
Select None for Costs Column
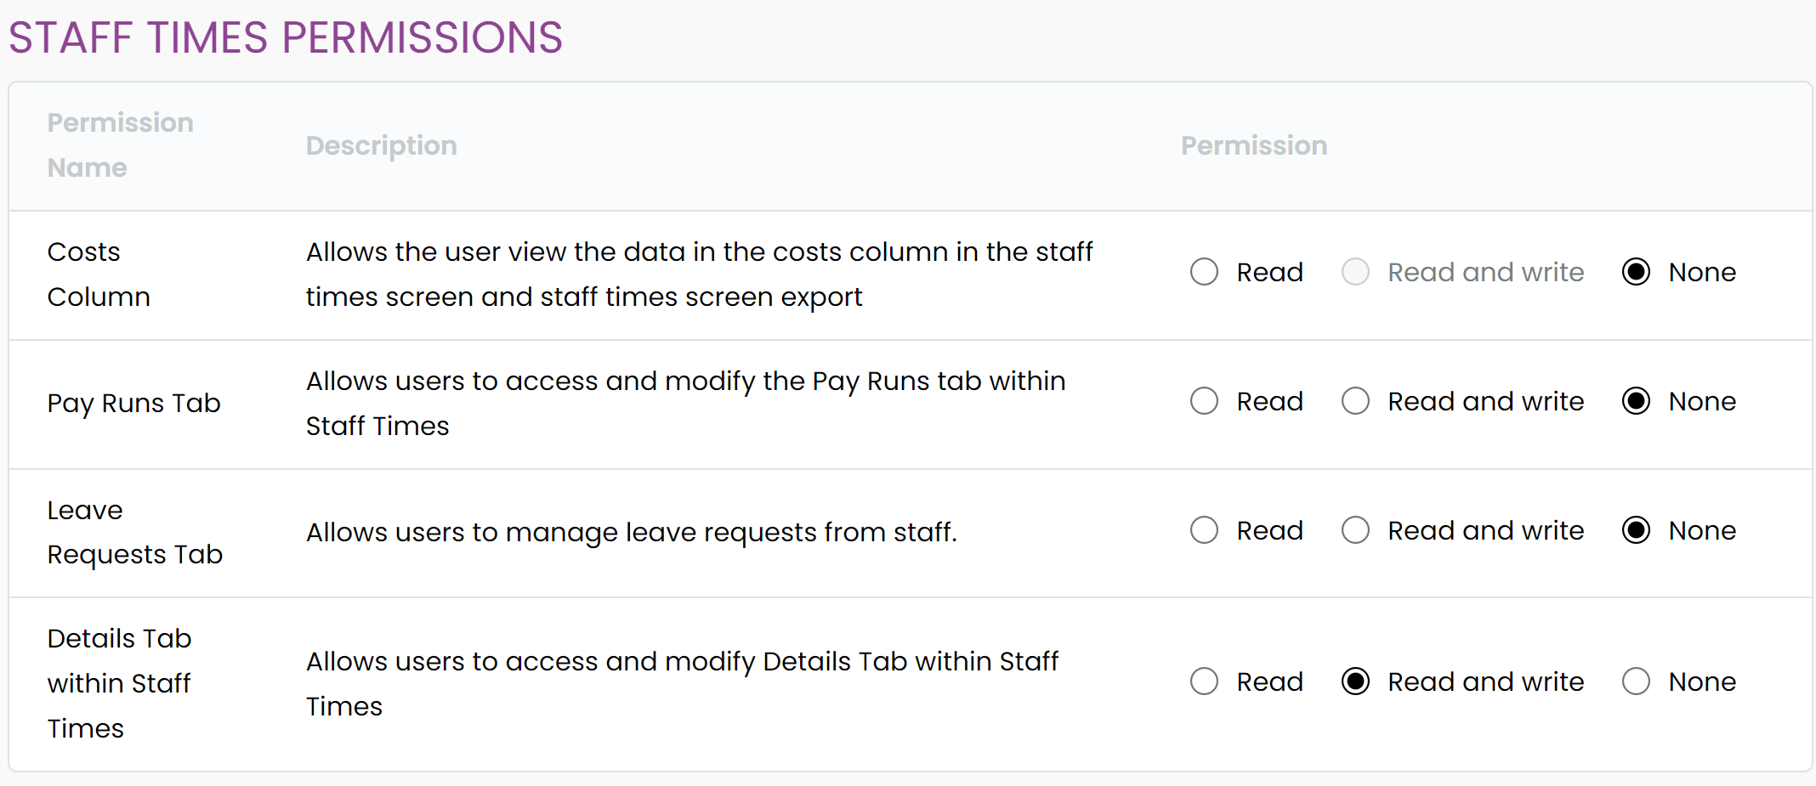[1636, 272]
